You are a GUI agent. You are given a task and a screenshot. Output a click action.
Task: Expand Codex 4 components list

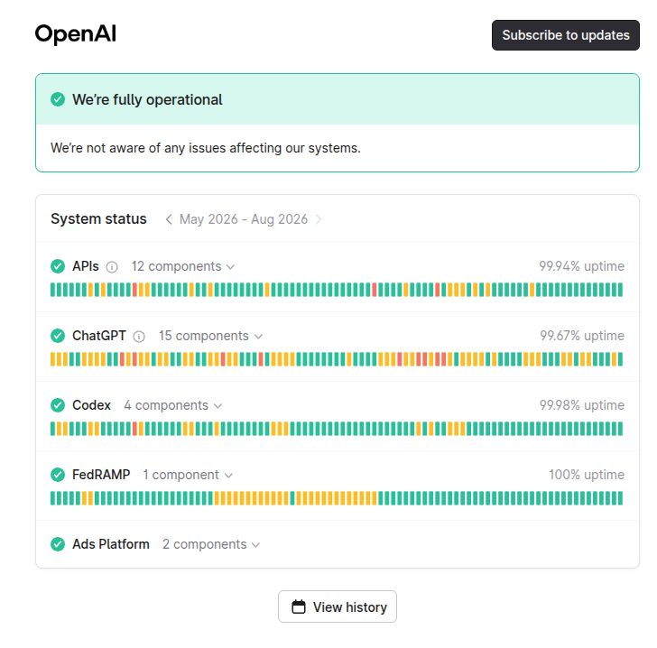pyautogui.click(x=172, y=406)
